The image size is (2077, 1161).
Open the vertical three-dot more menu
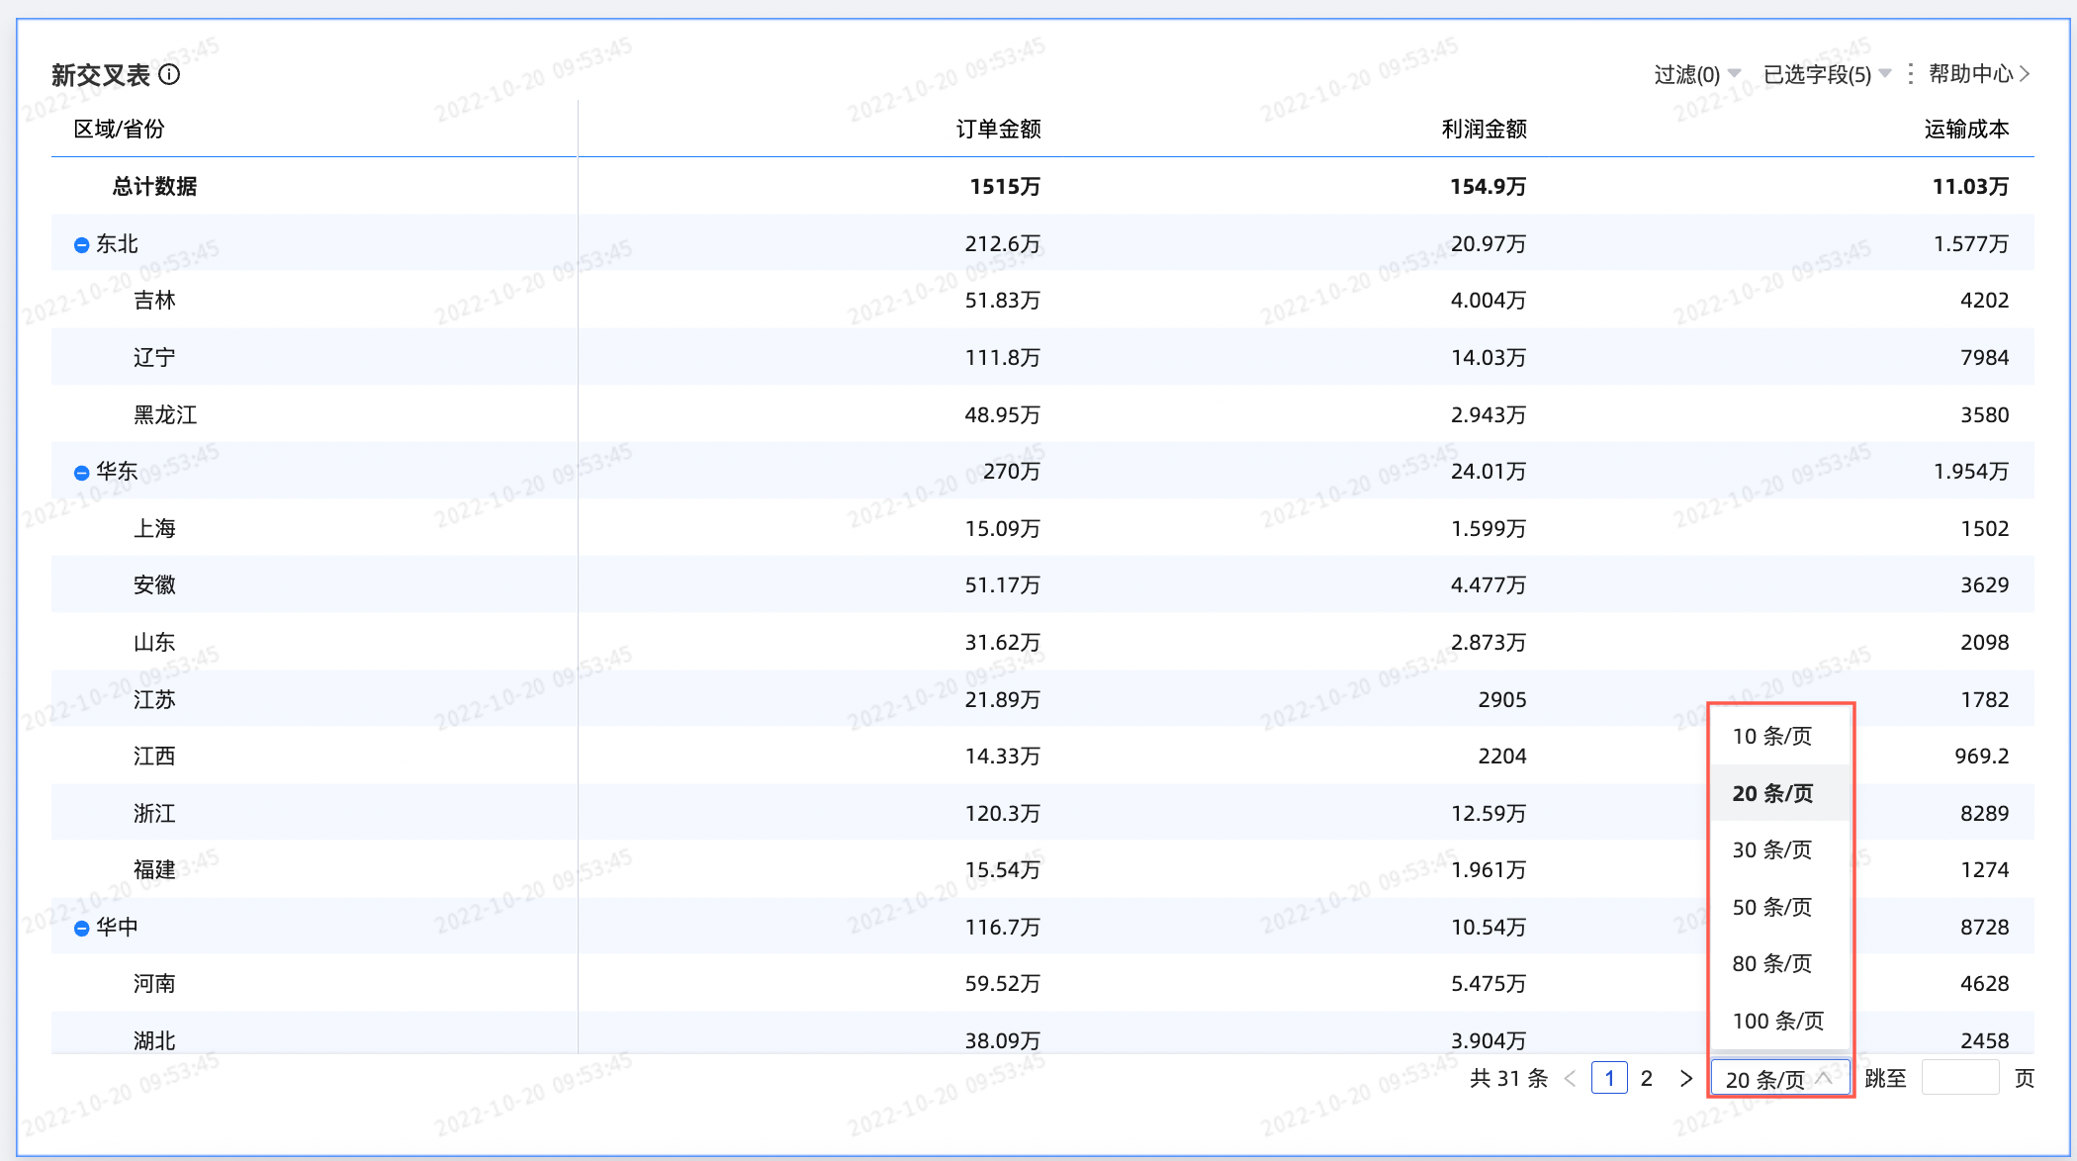coord(1910,74)
